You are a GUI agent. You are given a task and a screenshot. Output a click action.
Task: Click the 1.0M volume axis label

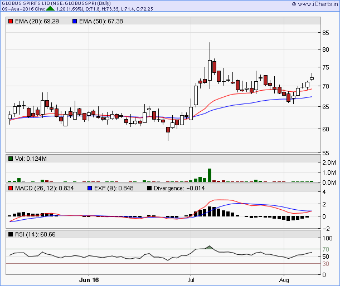[x=329, y=172]
